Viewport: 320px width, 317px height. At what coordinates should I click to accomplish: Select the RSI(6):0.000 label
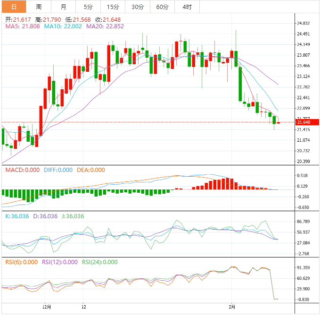[x=21, y=262]
